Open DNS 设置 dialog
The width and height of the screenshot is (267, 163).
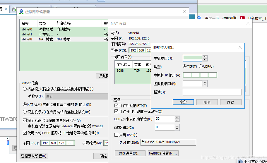click(130, 153)
